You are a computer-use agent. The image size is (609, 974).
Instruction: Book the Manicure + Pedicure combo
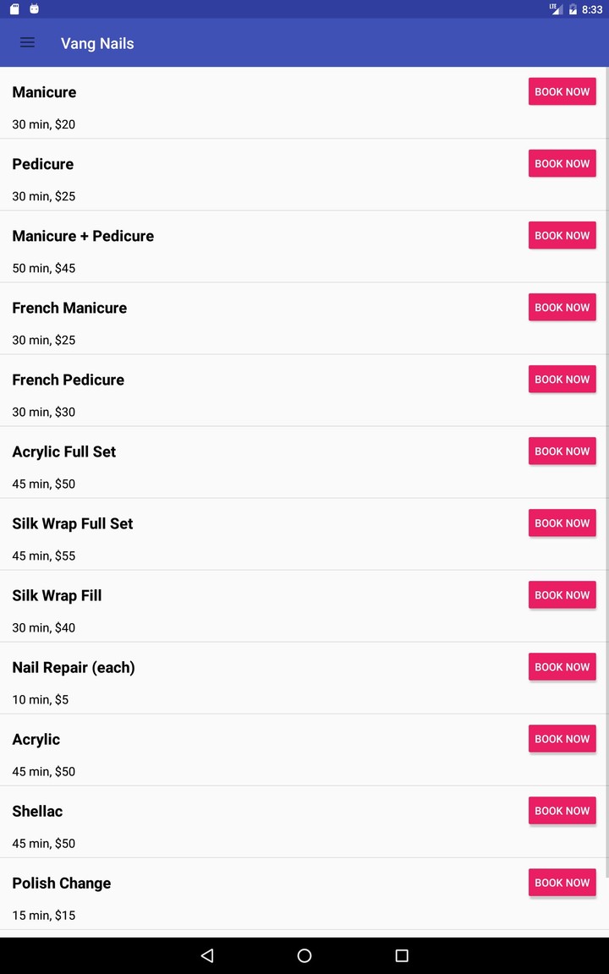tap(562, 235)
